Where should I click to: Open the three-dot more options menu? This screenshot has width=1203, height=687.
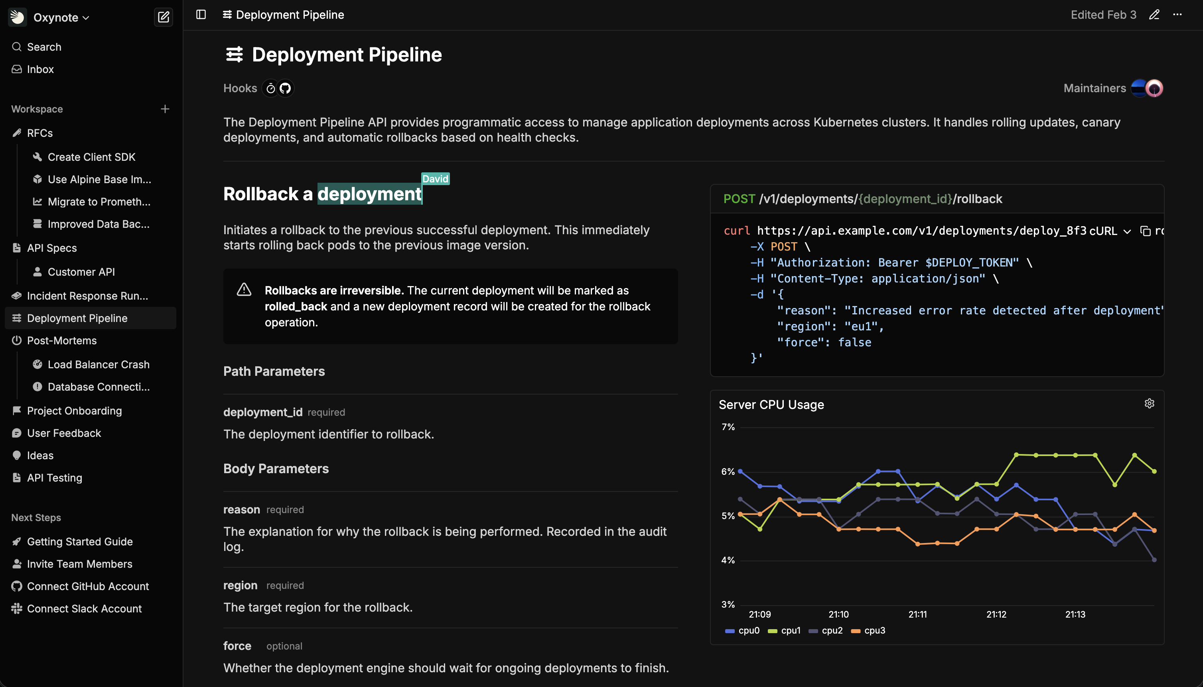1177,15
